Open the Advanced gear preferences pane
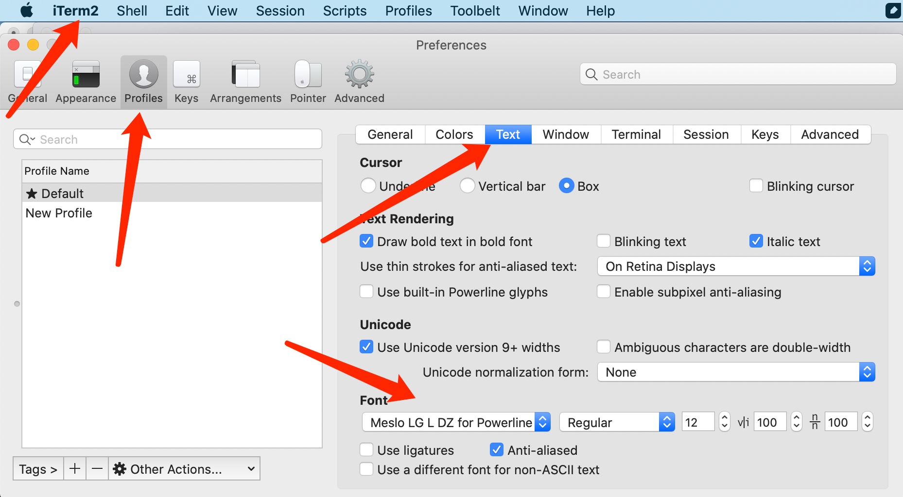 359,82
